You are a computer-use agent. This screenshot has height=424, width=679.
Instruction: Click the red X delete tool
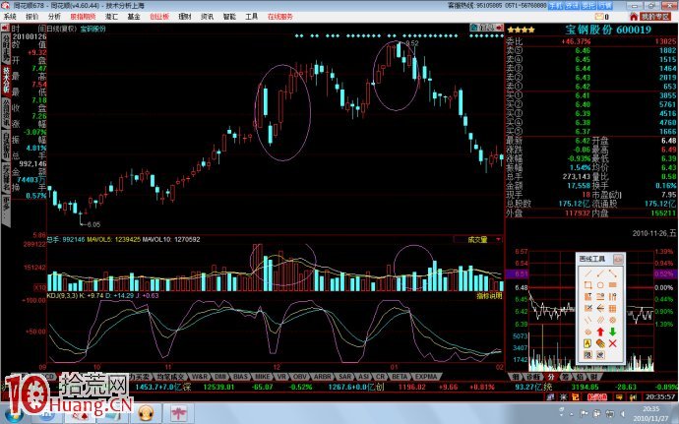(612, 342)
